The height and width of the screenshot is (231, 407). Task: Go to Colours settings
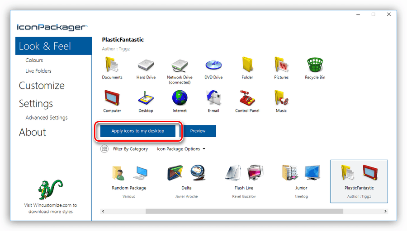point(34,60)
